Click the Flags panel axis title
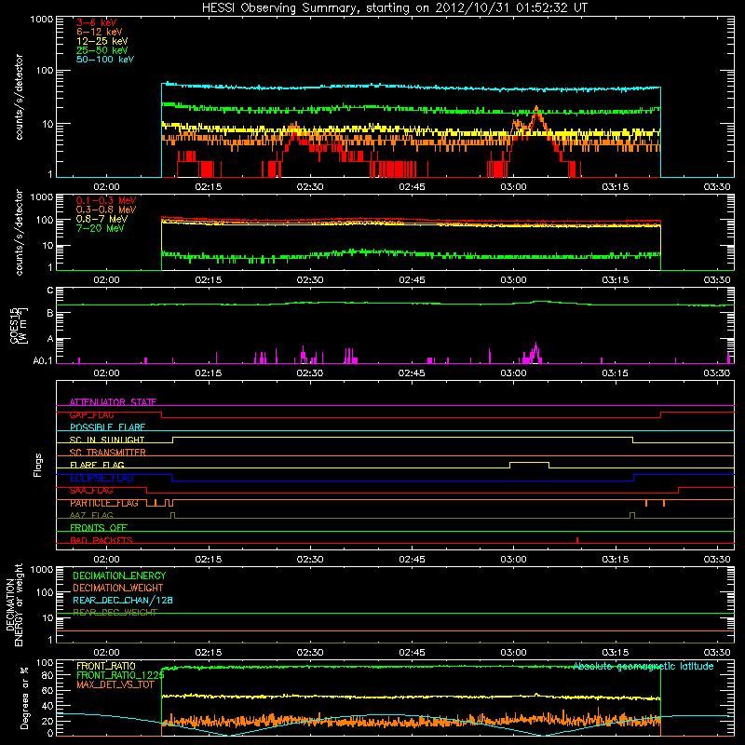Viewport: 745px width, 745px height. (38, 465)
